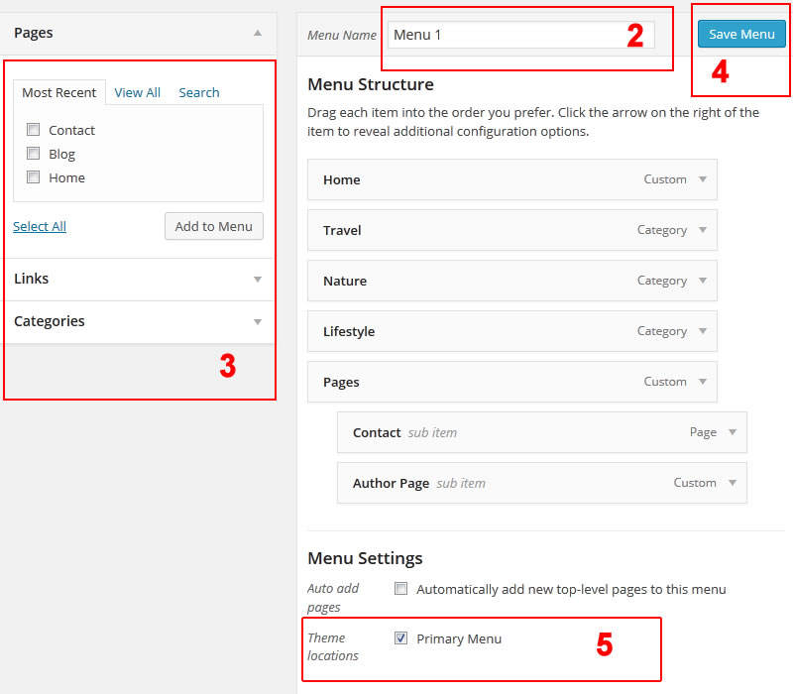Screen dimensions: 793x694
Task: Open the Search tab in Pages
Action: 199,92
